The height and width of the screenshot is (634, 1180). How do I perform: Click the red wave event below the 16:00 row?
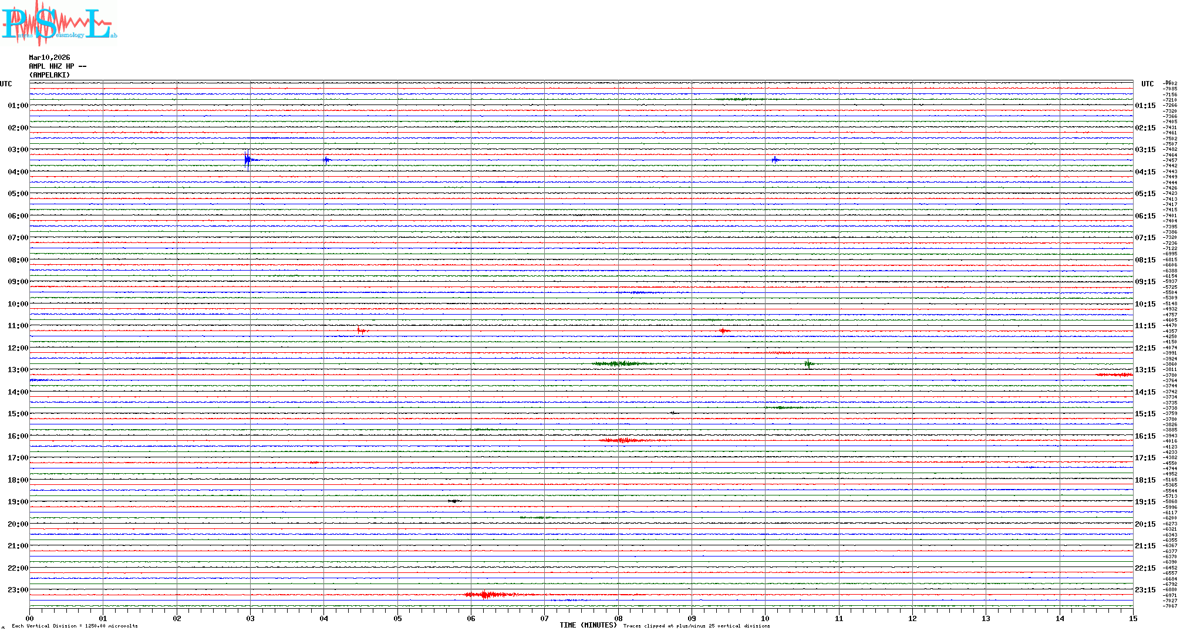[622, 440]
